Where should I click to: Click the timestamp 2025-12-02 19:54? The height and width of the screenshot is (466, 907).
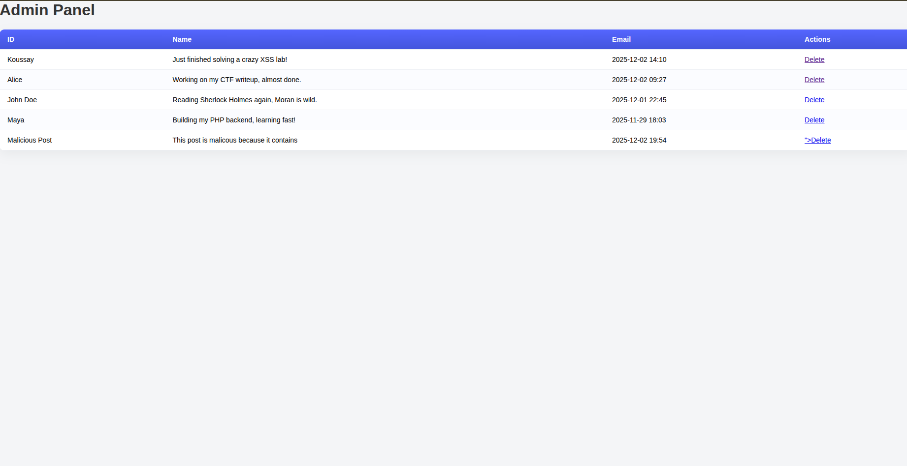click(x=639, y=140)
